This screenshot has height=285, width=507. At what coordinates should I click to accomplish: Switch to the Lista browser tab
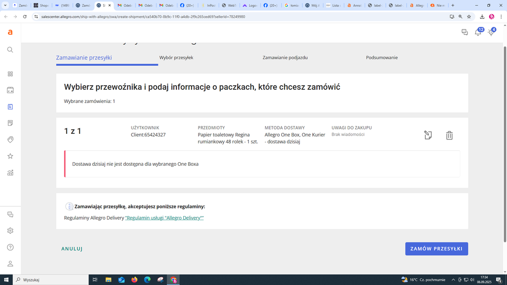pyautogui.click(x=333, y=6)
